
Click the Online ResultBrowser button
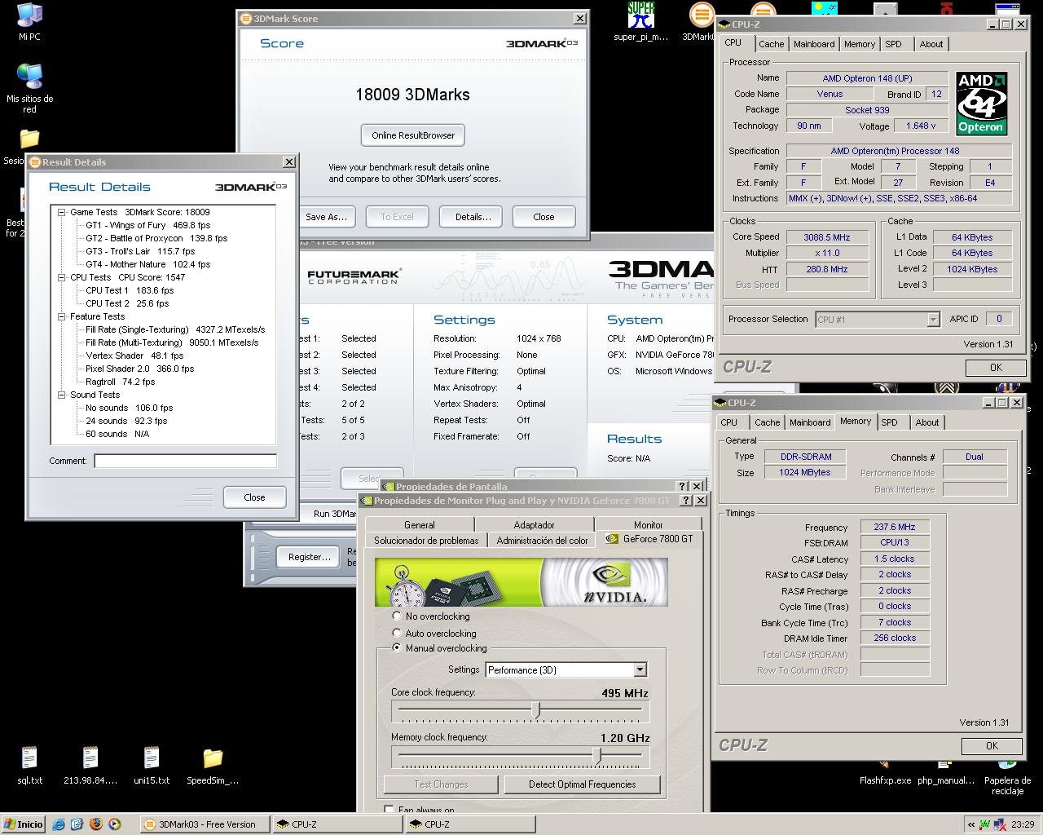pos(413,135)
